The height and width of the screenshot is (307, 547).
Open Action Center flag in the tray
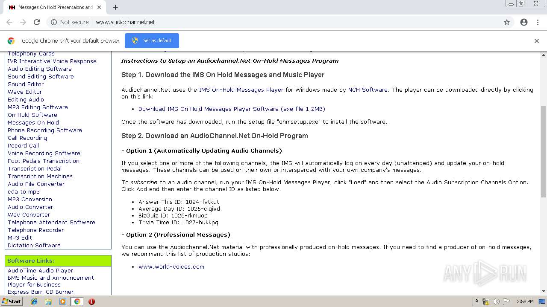click(506, 301)
